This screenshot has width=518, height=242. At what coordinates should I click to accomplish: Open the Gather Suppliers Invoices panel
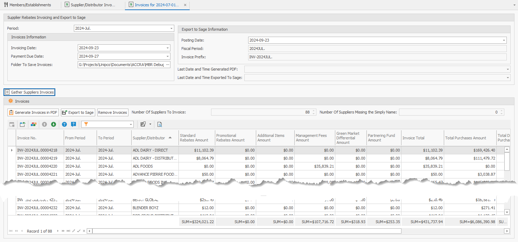tap(29, 92)
